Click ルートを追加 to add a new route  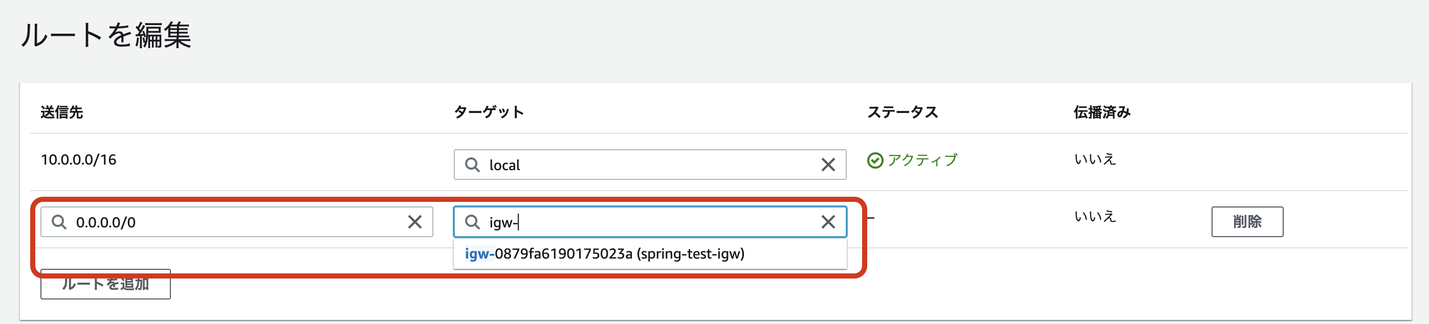105,284
